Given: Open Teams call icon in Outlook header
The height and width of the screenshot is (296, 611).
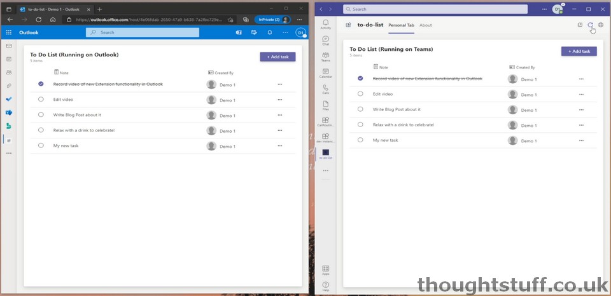Looking at the screenshot, I should point(239,32).
